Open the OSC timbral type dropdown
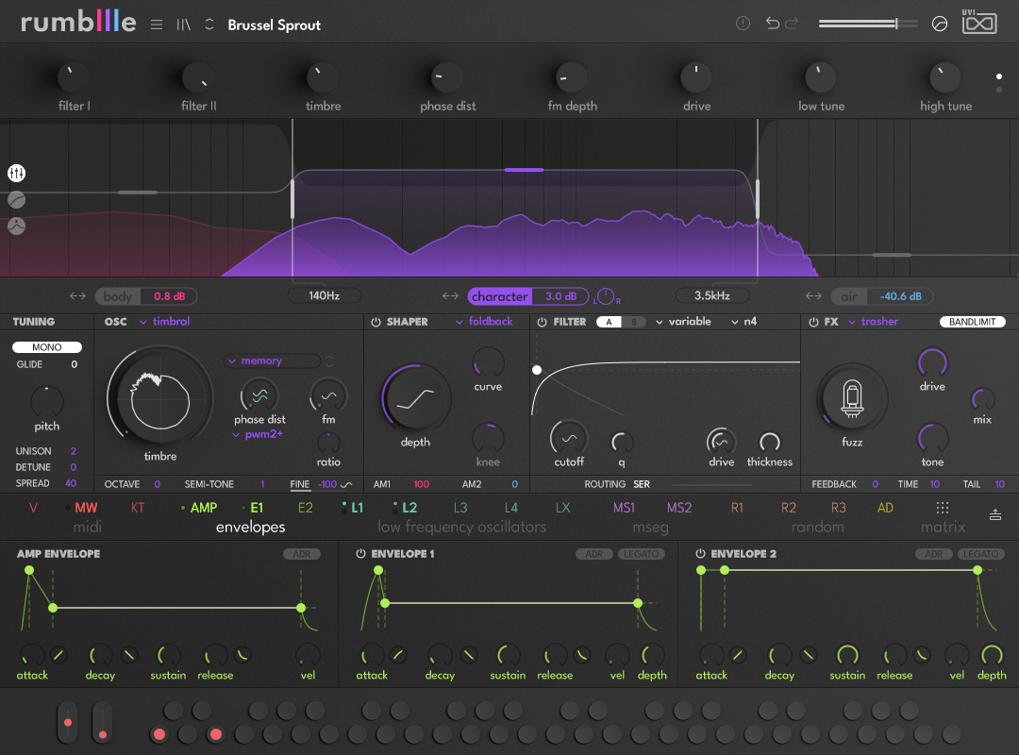The height and width of the screenshot is (755, 1019). coord(164,321)
